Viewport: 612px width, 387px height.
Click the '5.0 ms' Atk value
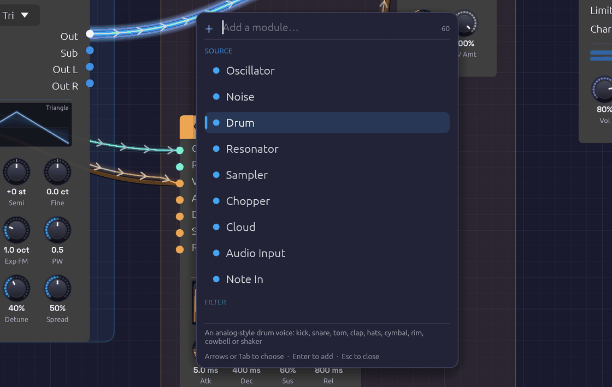[x=205, y=370]
